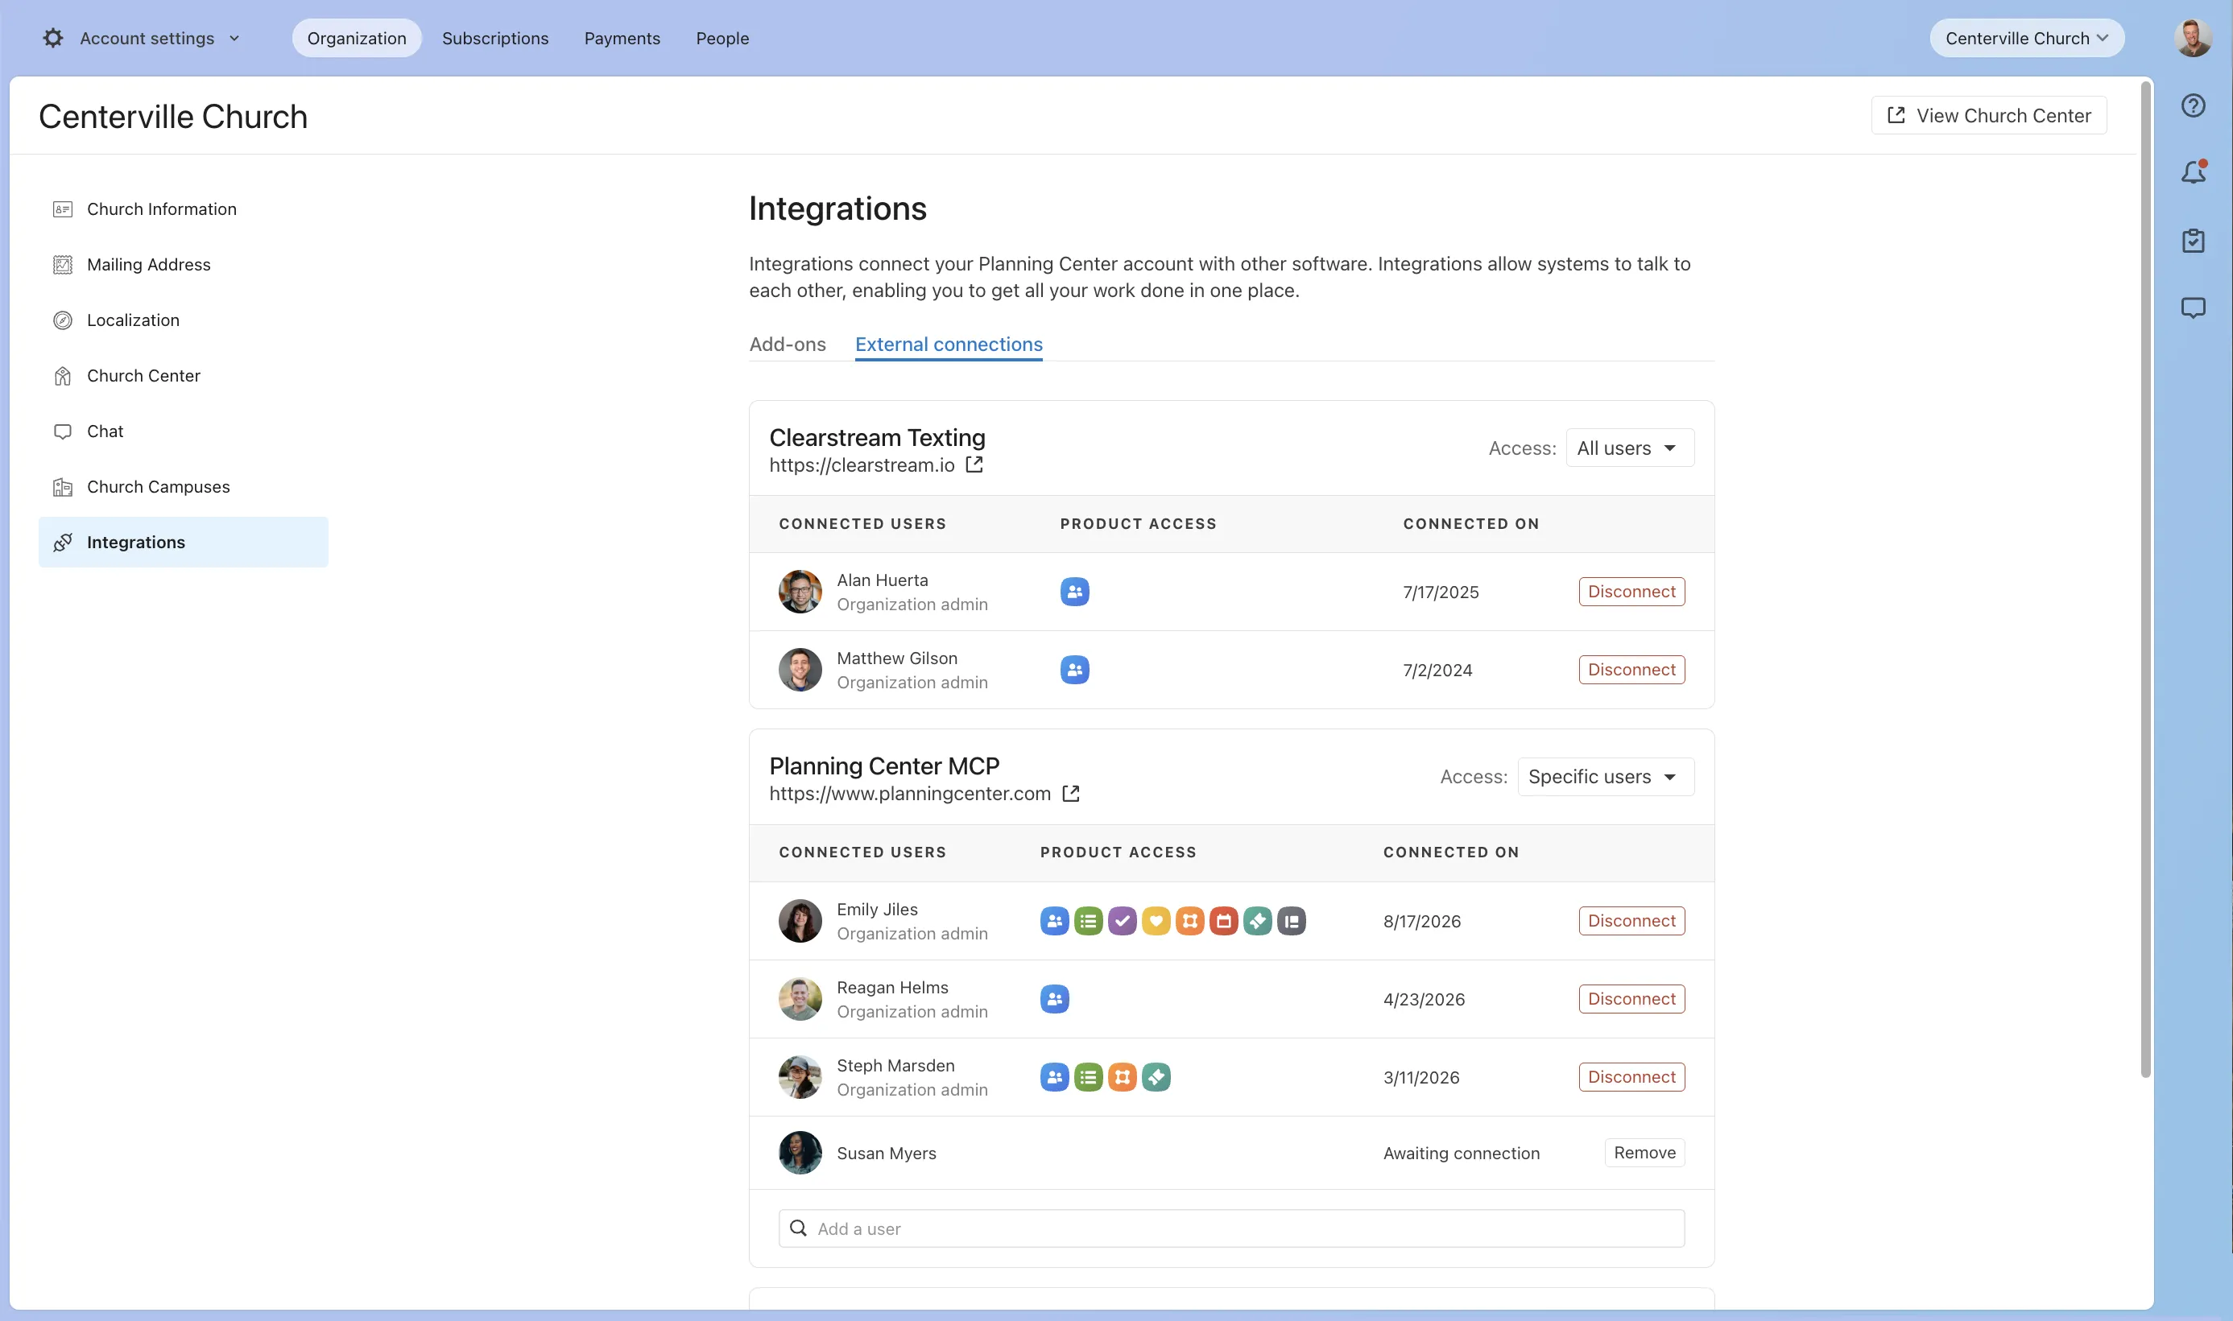Open Clearstream Texting access dropdown (All users)
This screenshot has height=1321, width=2233.
(1630, 448)
